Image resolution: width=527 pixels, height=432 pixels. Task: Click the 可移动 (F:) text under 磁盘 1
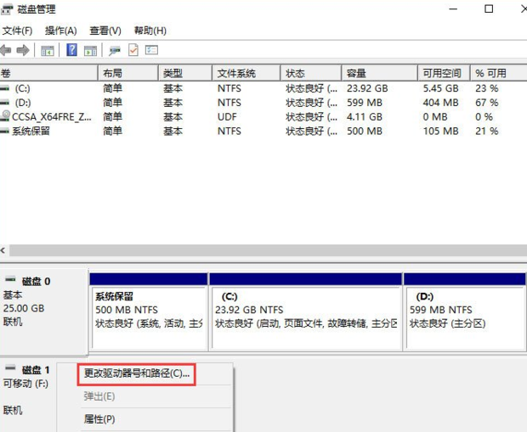pos(25,384)
